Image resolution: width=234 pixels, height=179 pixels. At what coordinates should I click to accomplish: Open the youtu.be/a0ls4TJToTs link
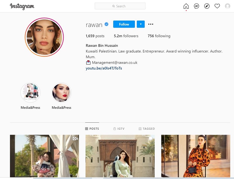coord(104,68)
